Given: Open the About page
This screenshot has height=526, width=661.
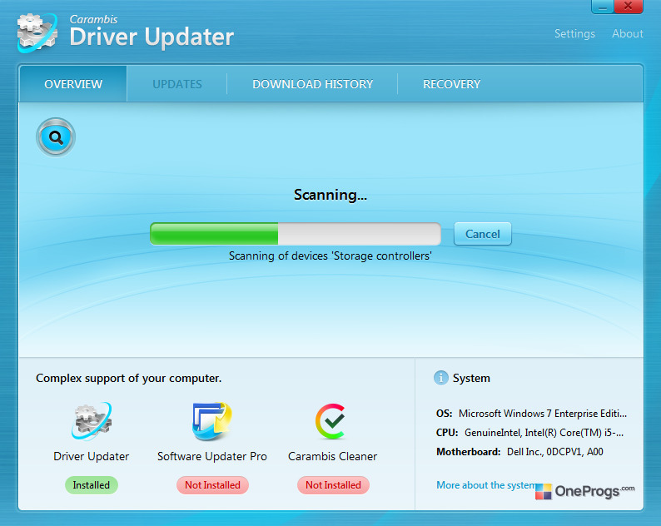Looking at the screenshot, I should [x=627, y=34].
